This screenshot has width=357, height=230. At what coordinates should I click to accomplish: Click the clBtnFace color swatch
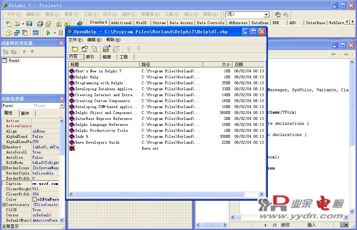(35, 199)
